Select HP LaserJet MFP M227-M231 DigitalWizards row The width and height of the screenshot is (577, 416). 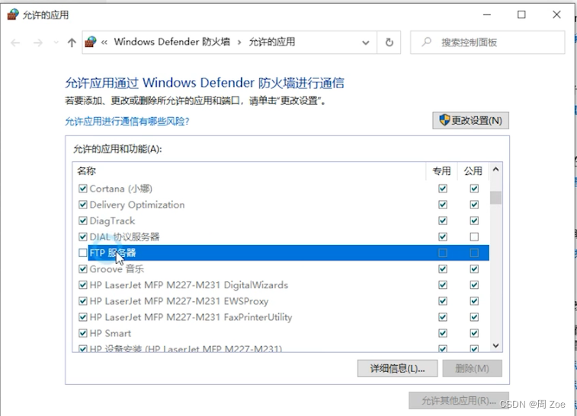(281, 285)
